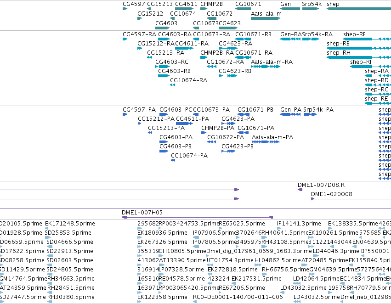Select the DME1-007D08.R clone

coord(300,190)
